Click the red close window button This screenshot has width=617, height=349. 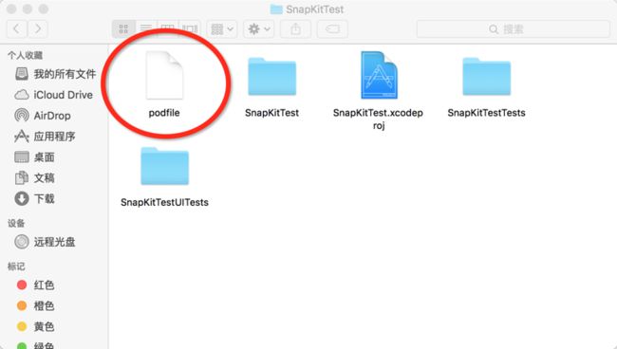(x=11, y=9)
